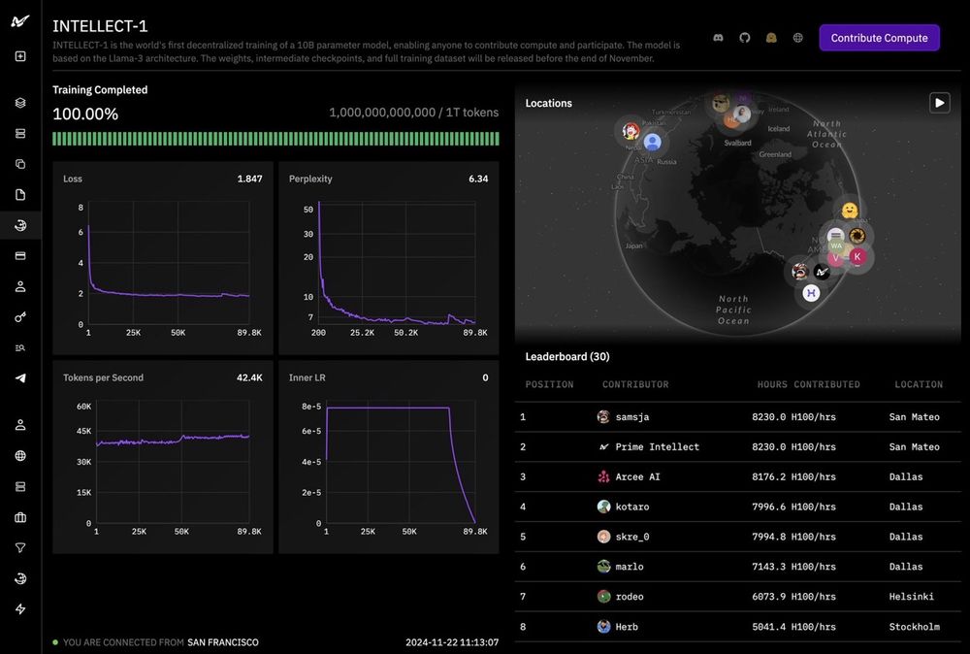The image size is (970, 654).
Task: Click the list-search magnifier sidebar icon
Action: [20, 347]
